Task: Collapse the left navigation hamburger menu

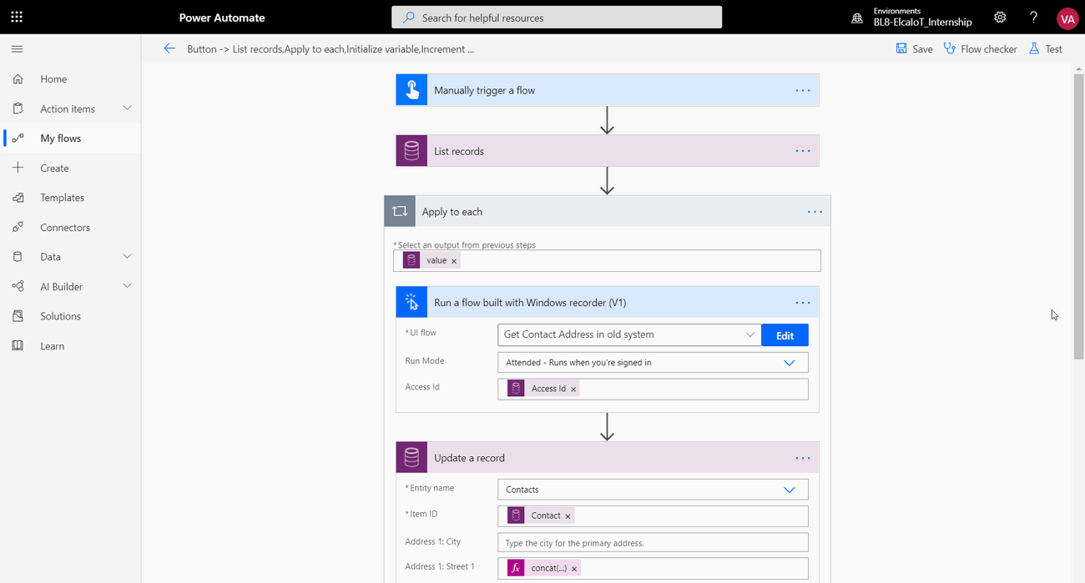Action: 17,49
